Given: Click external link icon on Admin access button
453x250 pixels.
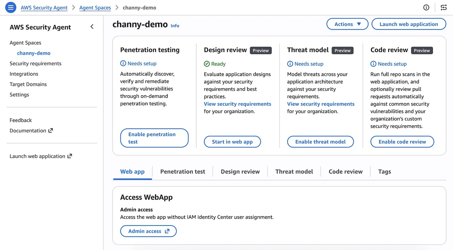Looking at the screenshot, I should point(167,231).
